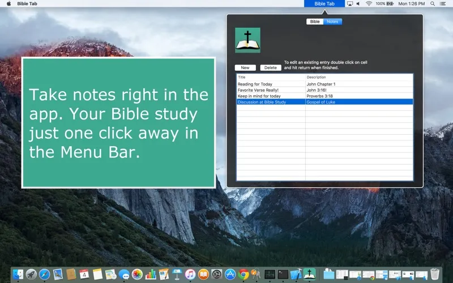The height and width of the screenshot is (283, 453).
Task: Click the 'John 3:16!' description cell
Action: pyautogui.click(x=360, y=90)
